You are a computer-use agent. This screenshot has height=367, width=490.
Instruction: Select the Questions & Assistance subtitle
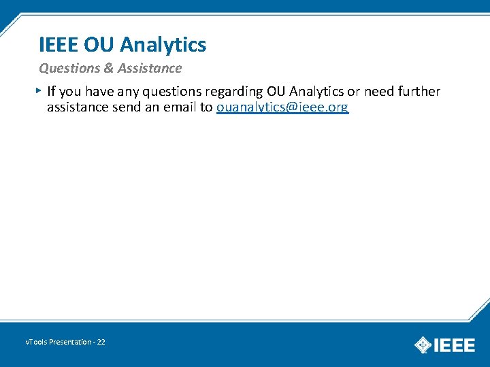[x=110, y=68]
